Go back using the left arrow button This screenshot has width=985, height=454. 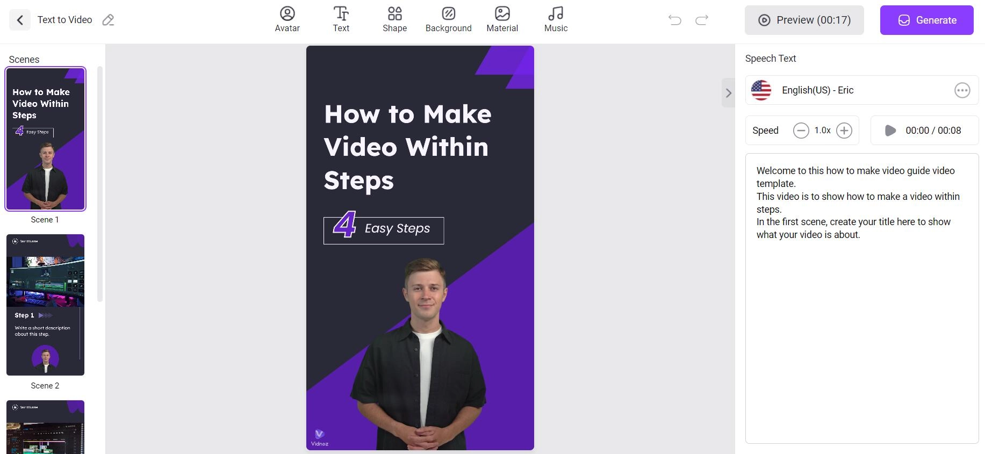(x=20, y=20)
